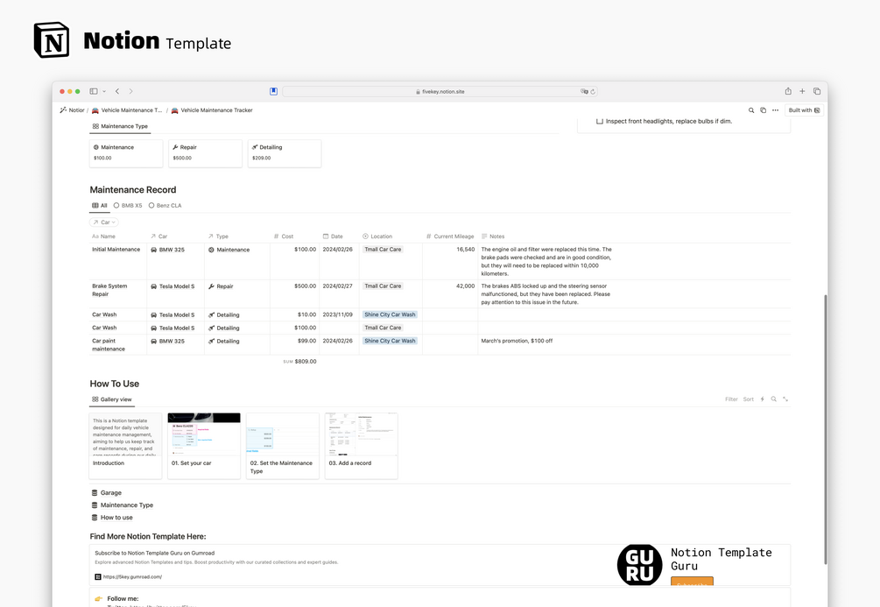Click Sort in How To Use
This screenshot has height=607, width=880.
tap(748, 399)
